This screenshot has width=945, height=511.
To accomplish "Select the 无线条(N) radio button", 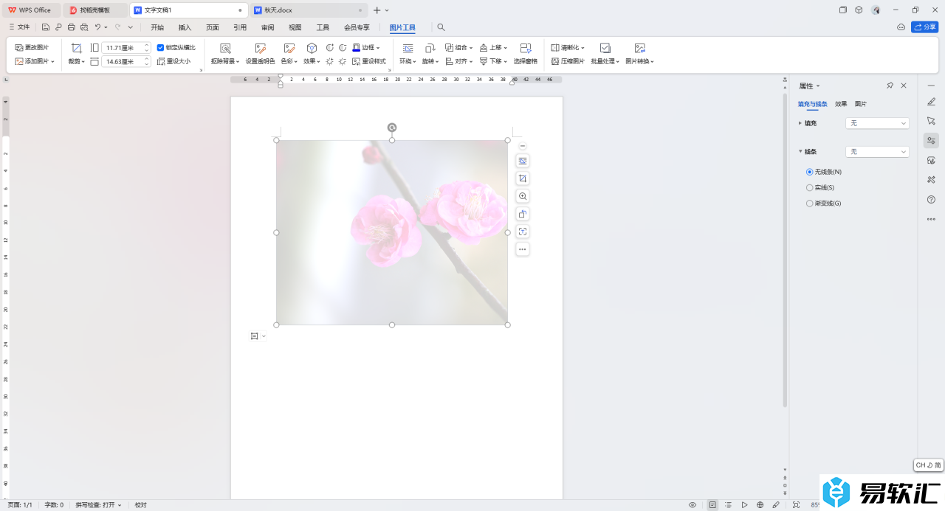I will (810, 172).
